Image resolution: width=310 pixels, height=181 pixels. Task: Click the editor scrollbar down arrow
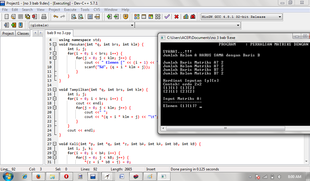[x=306, y=161]
